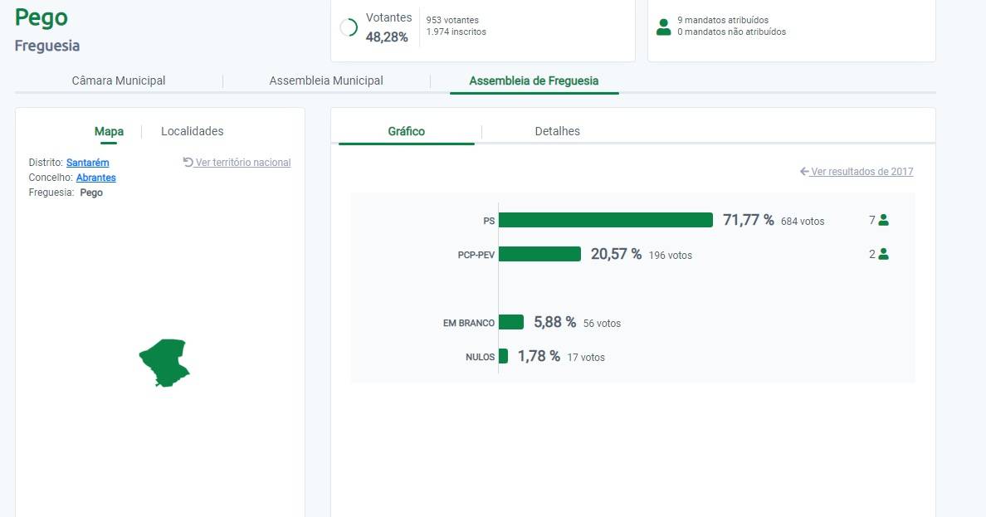
Task: Switch to the Localidades tab
Action: pos(192,131)
